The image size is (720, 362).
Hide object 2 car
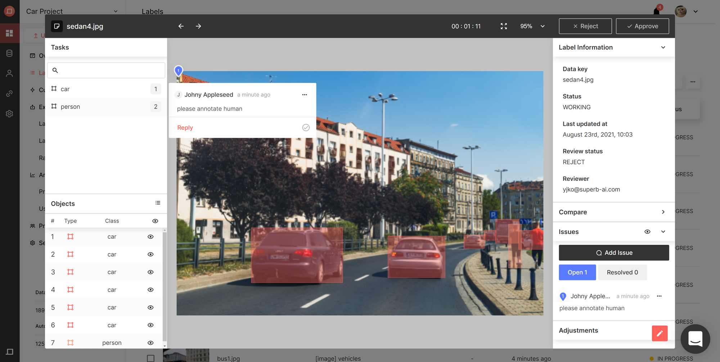pos(150,254)
